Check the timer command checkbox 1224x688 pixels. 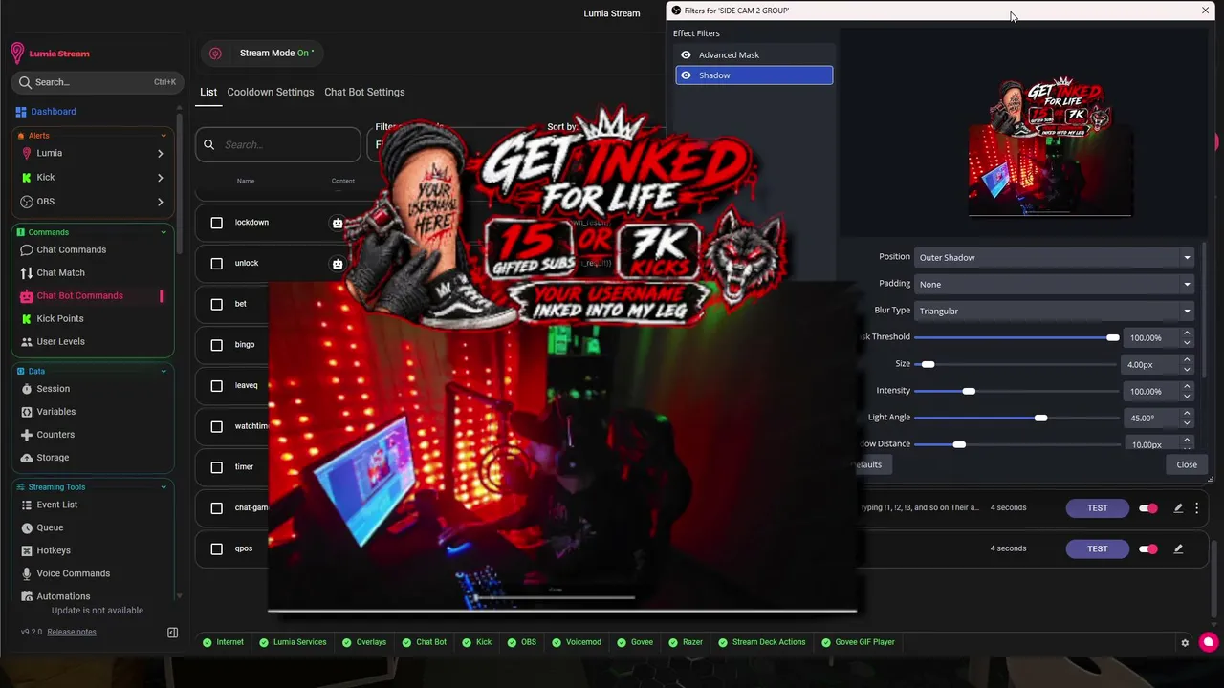coord(216,467)
